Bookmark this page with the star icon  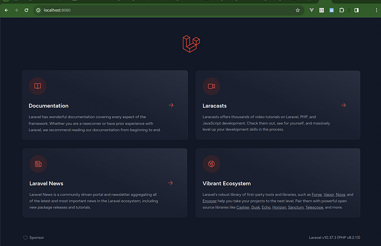coord(298,10)
